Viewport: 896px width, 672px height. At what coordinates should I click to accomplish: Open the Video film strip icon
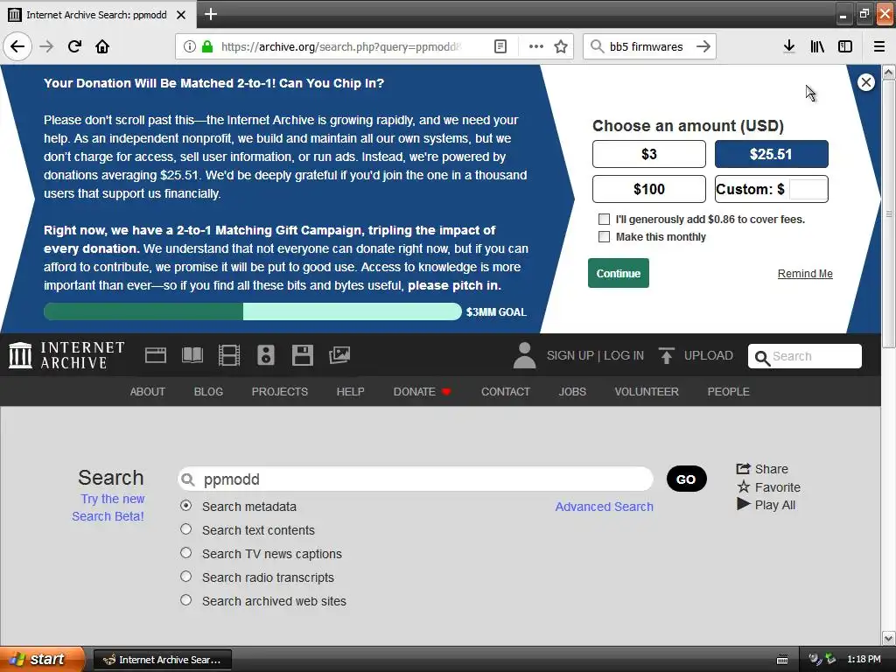pyautogui.click(x=229, y=355)
